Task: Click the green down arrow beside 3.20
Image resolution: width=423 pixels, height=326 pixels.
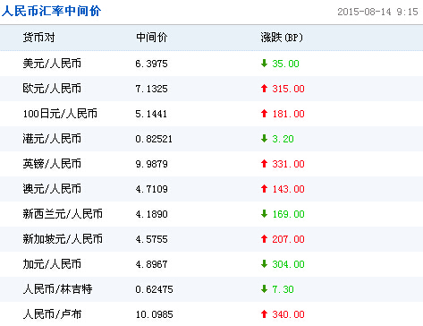Action: click(x=264, y=139)
